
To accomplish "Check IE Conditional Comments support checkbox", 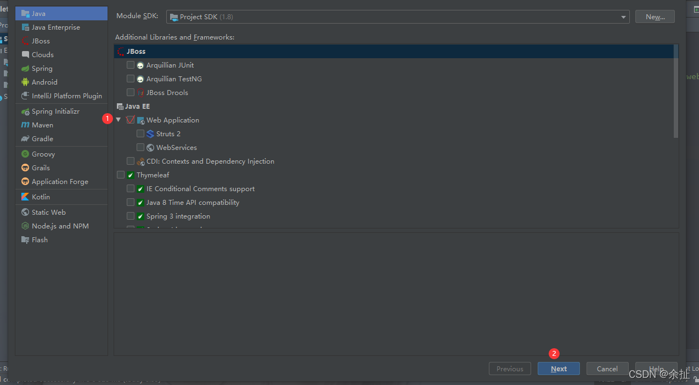I will [131, 188].
